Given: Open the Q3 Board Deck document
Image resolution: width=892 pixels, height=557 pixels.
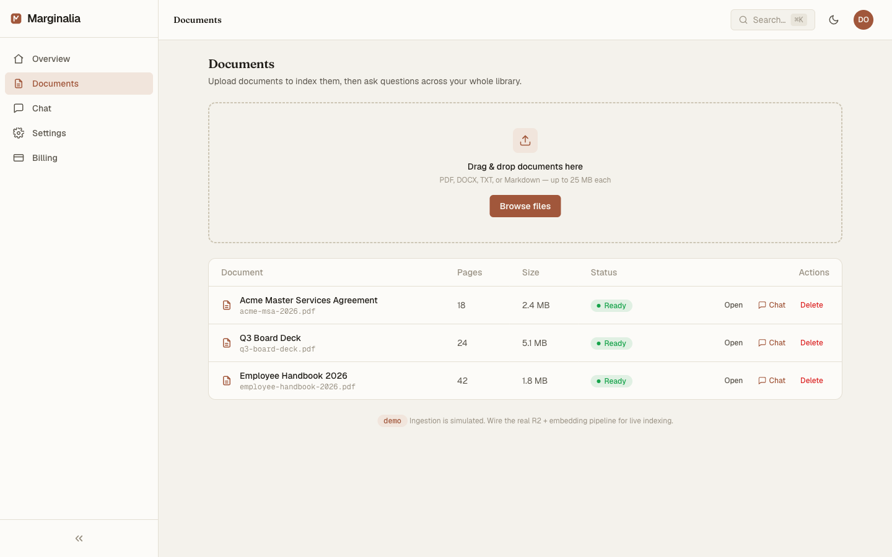Looking at the screenshot, I should (733, 343).
